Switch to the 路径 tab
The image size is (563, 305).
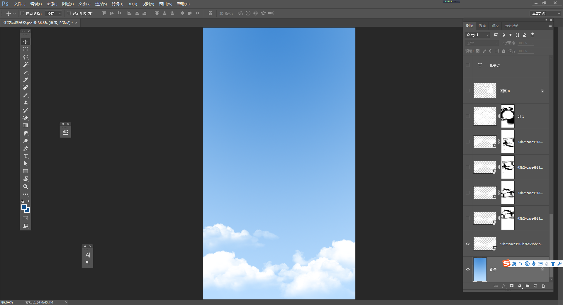point(495,26)
